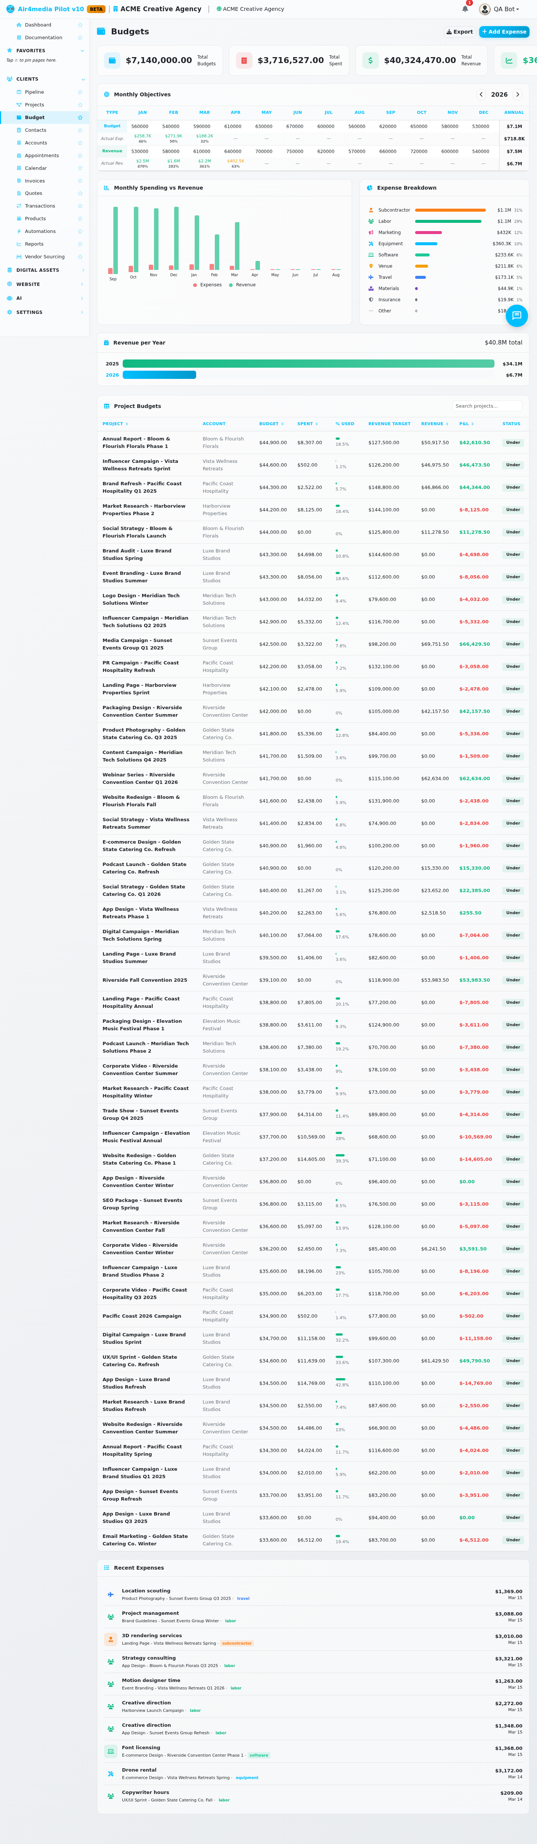The width and height of the screenshot is (537, 1844).
Task: Click the Invoices sidebar icon
Action: 19,181
